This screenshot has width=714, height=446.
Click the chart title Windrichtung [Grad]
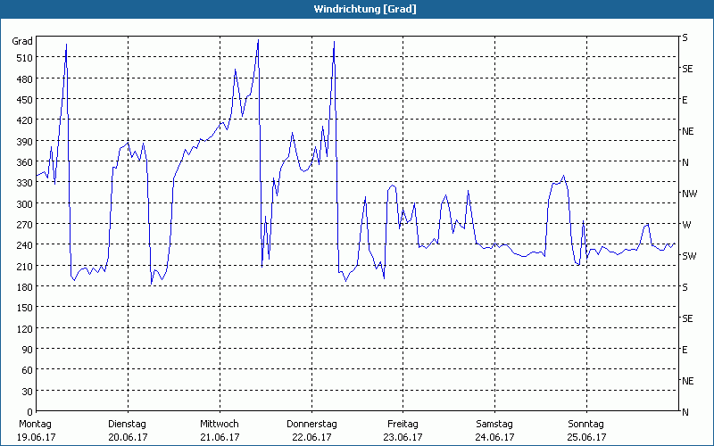point(365,9)
